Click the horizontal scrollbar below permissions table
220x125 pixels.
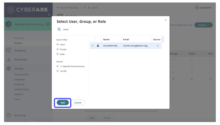pos(121,111)
